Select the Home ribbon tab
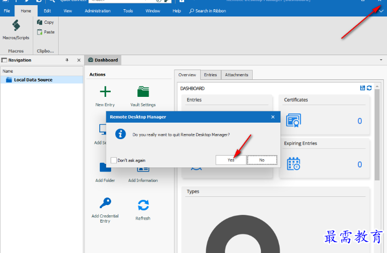 pos(26,11)
